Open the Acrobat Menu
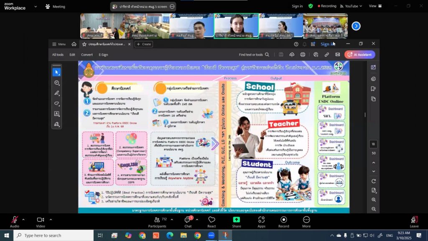Viewport: 428px width, 241px height. pyautogui.click(x=59, y=44)
